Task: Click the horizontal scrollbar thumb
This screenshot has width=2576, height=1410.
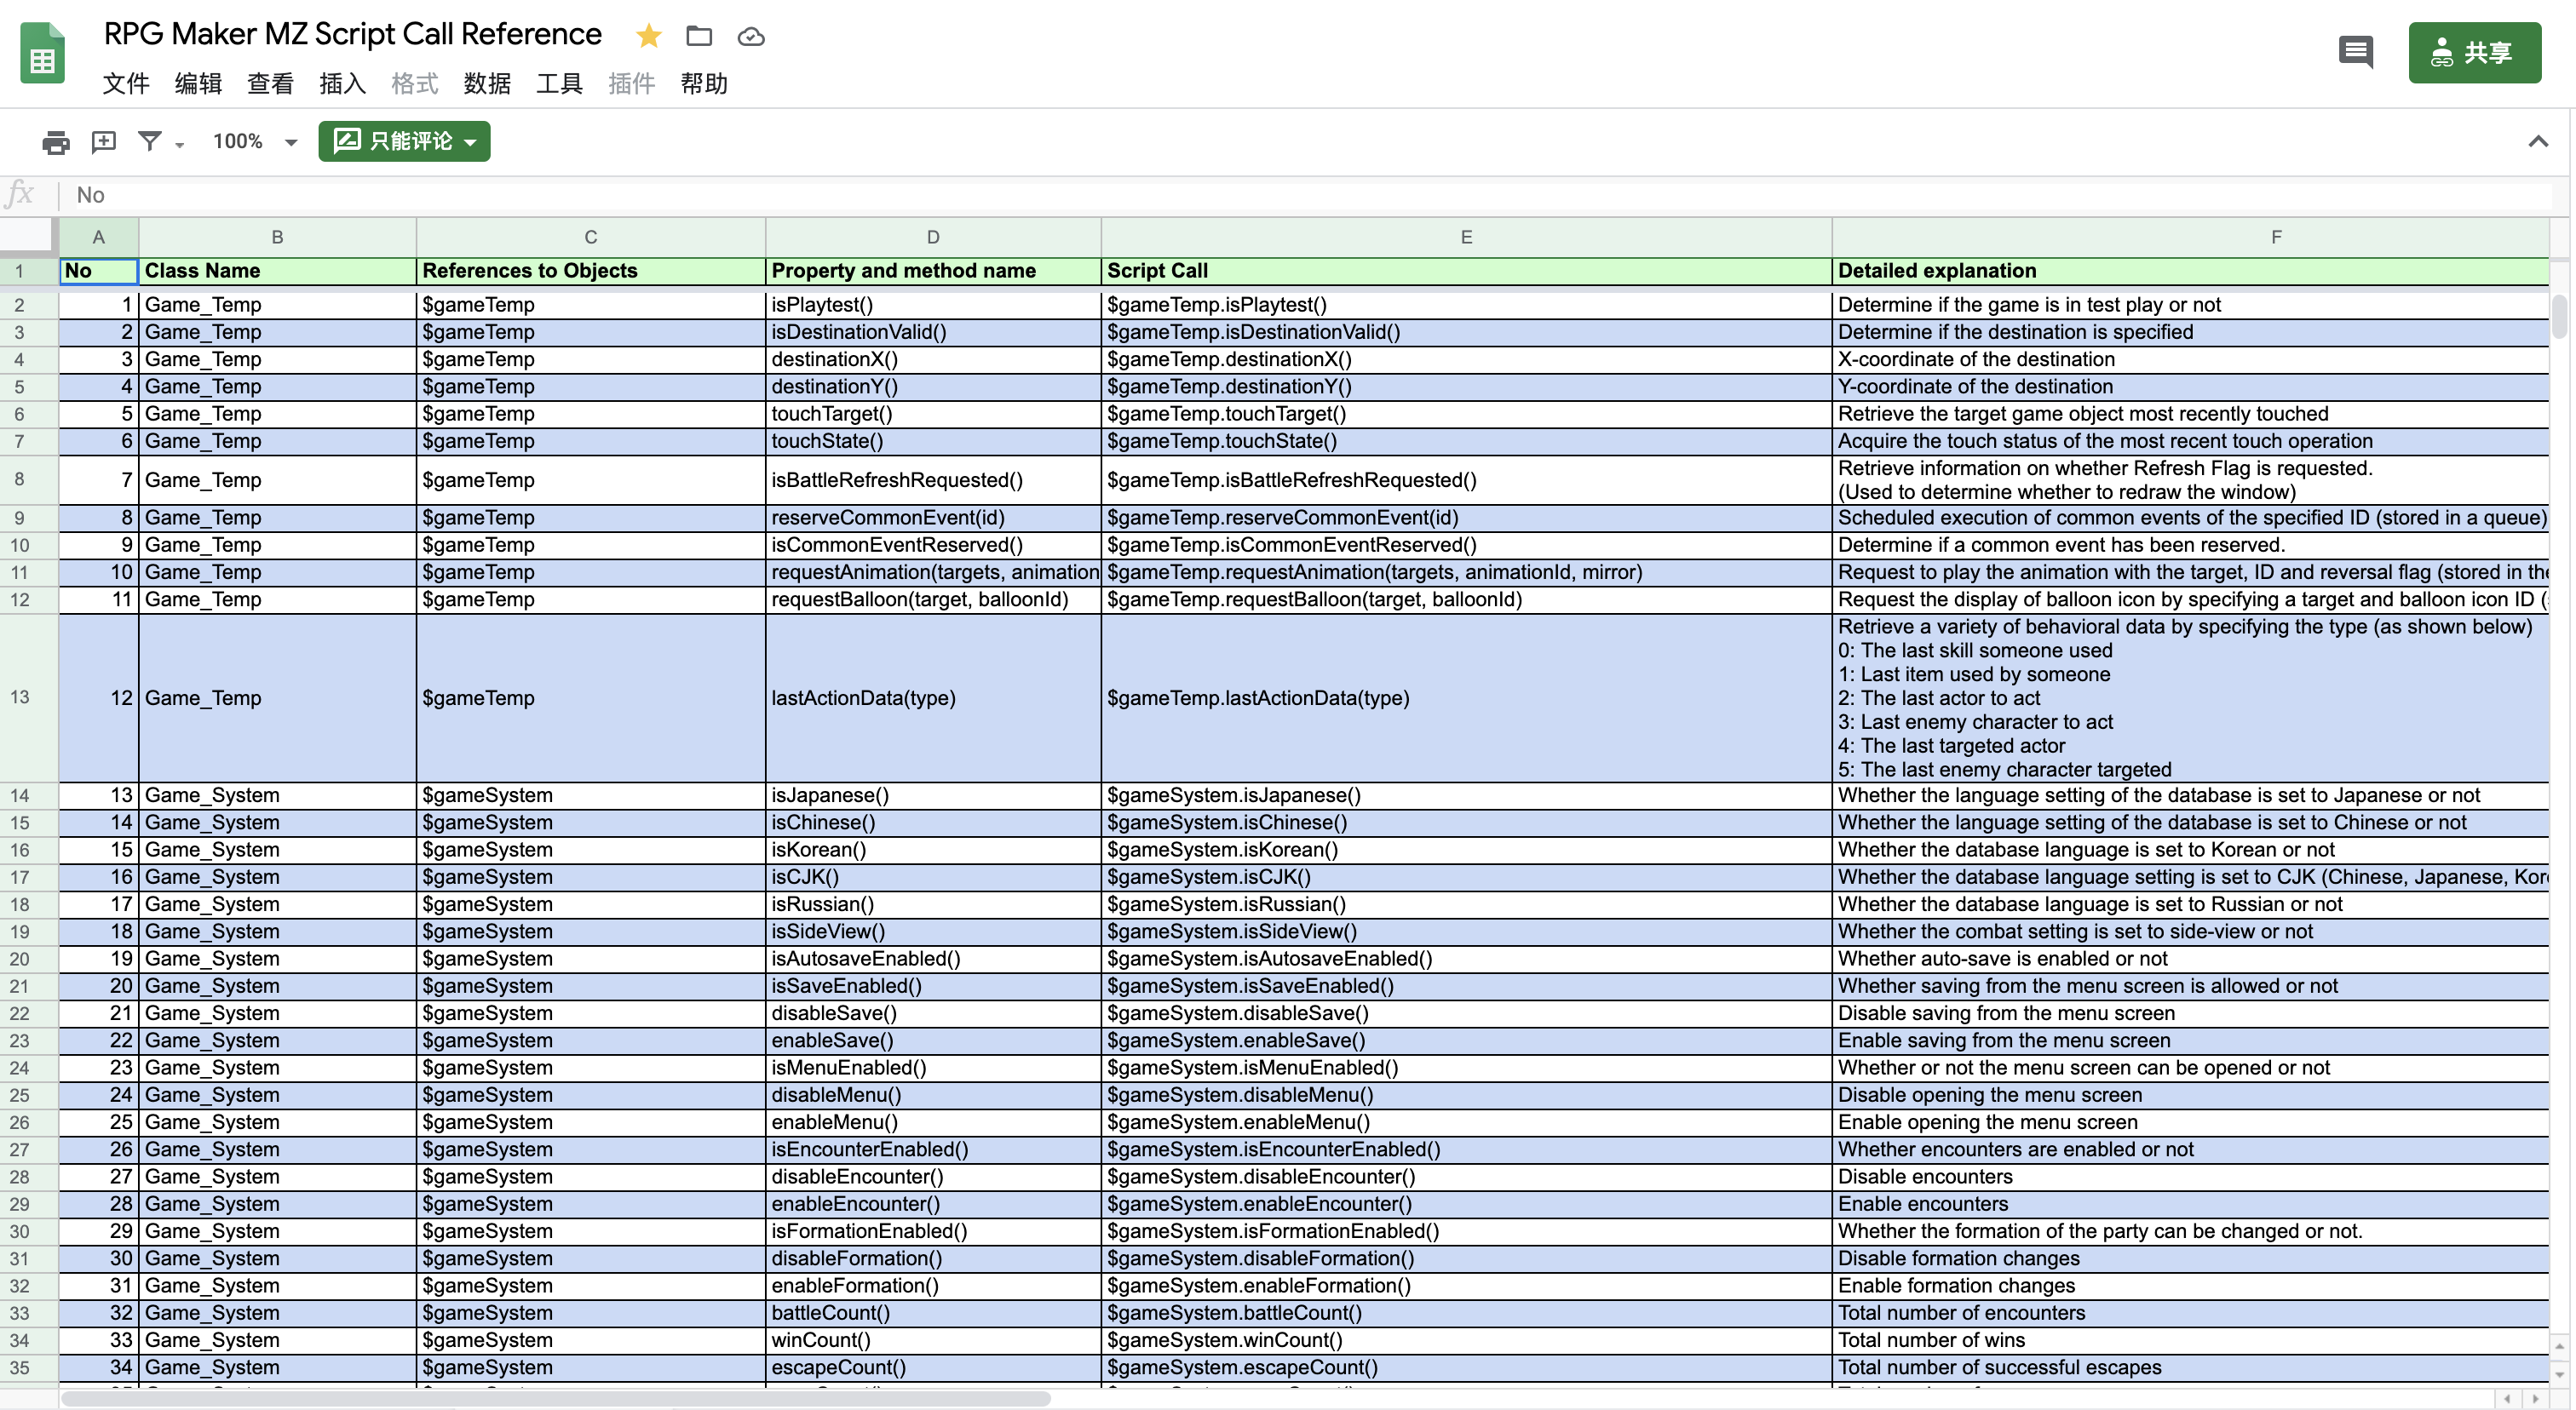Action: (x=556, y=1399)
